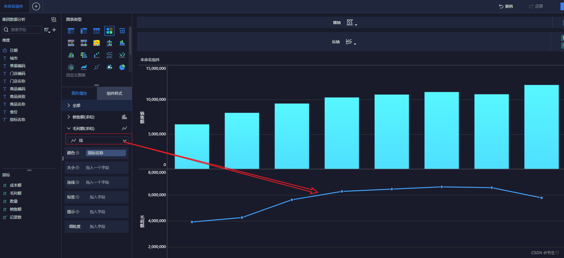Viewport: 564px width, 258px height.
Task: Click the add new component plus icon
Action: (36, 6)
